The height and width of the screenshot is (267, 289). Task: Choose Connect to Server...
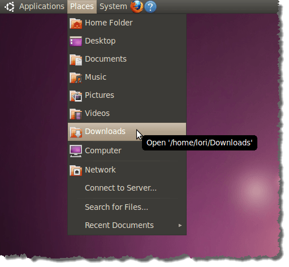coord(127,188)
